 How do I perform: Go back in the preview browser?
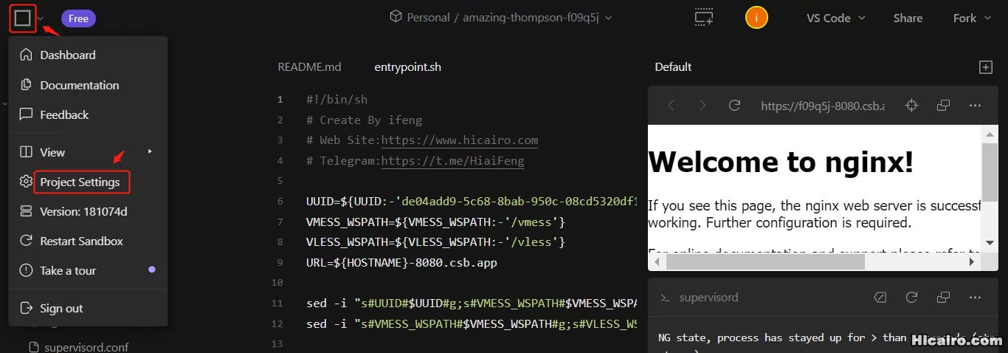point(671,106)
